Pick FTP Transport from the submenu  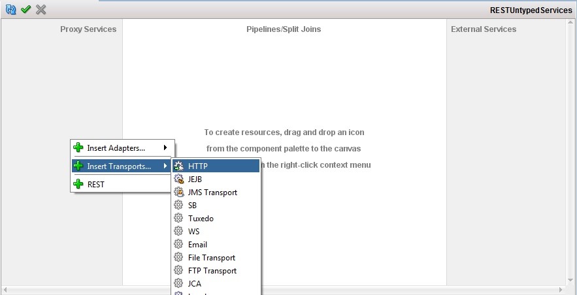pos(212,271)
